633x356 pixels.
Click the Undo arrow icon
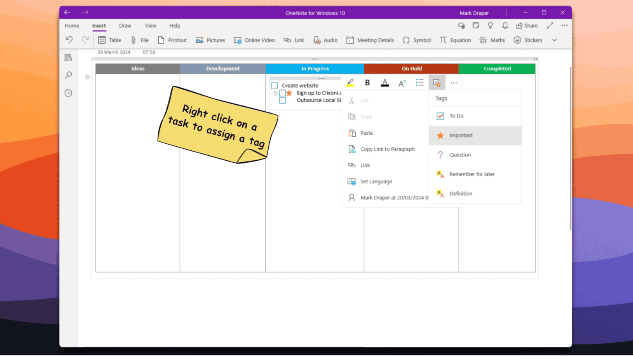(x=69, y=40)
